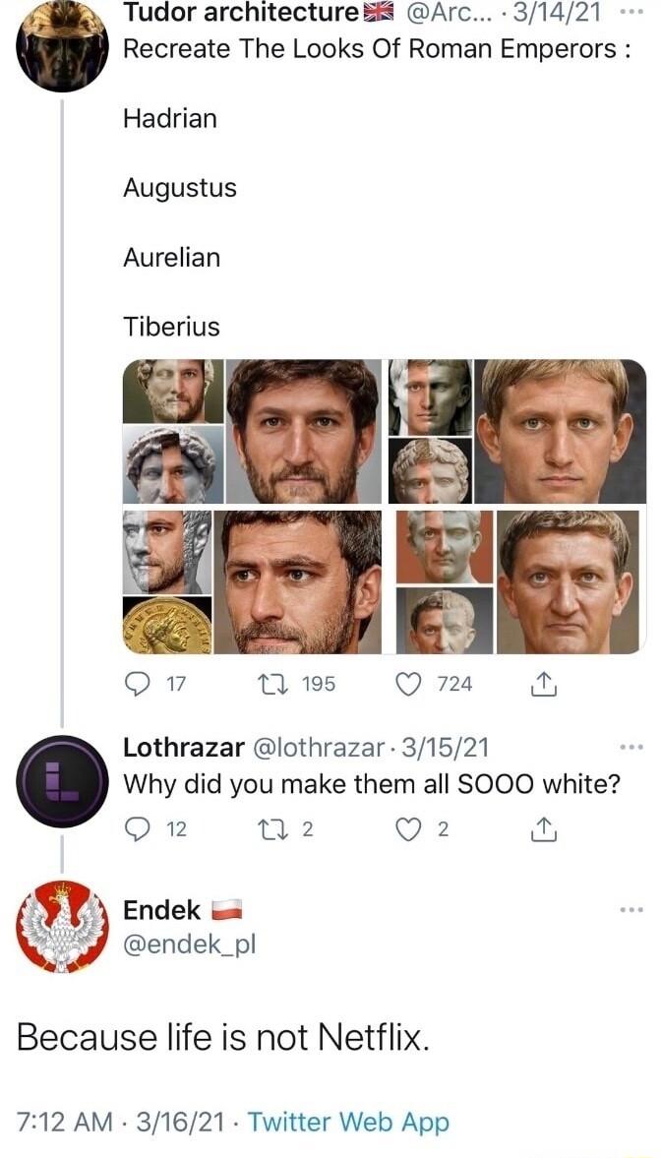The image size is (661, 1158).
Task: Click Endek's eagle profile avatar
Action: (x=62, y=923)
